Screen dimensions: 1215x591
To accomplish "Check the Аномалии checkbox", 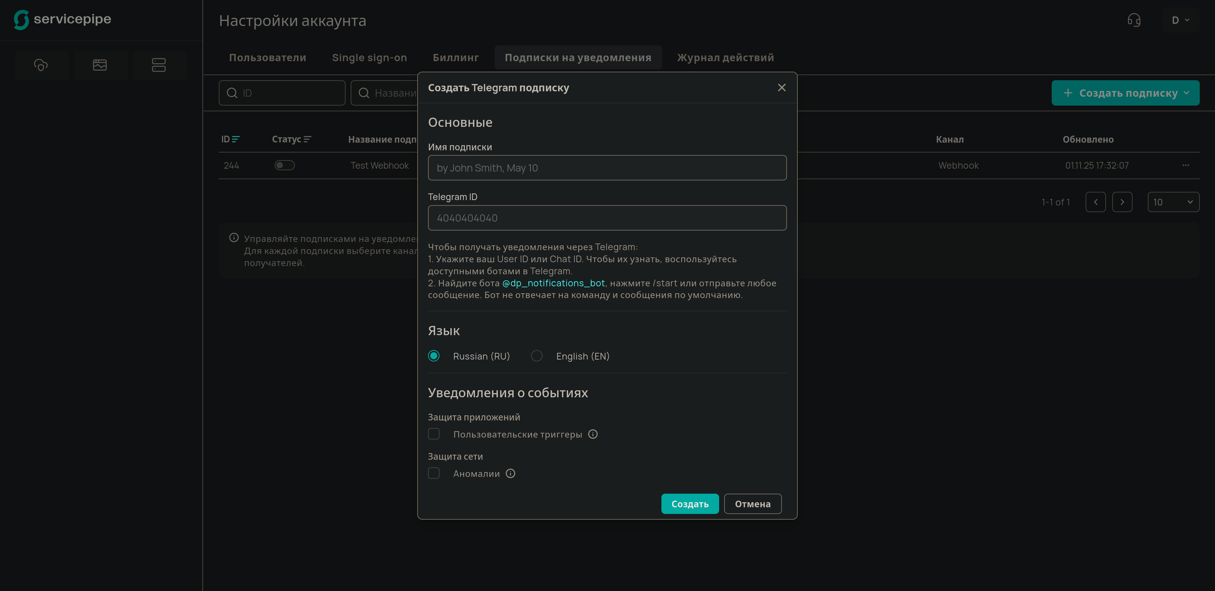I will [433, 473].
